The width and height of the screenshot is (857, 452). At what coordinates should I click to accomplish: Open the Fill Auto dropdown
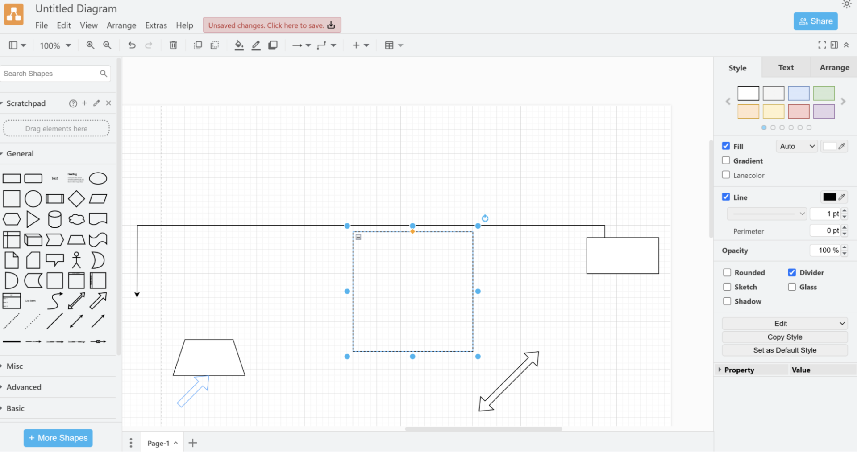pyautogui.click(x=796, y=146)
